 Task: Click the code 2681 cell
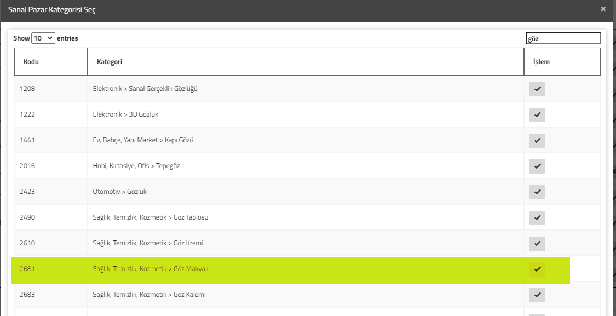tap(51, 269)
